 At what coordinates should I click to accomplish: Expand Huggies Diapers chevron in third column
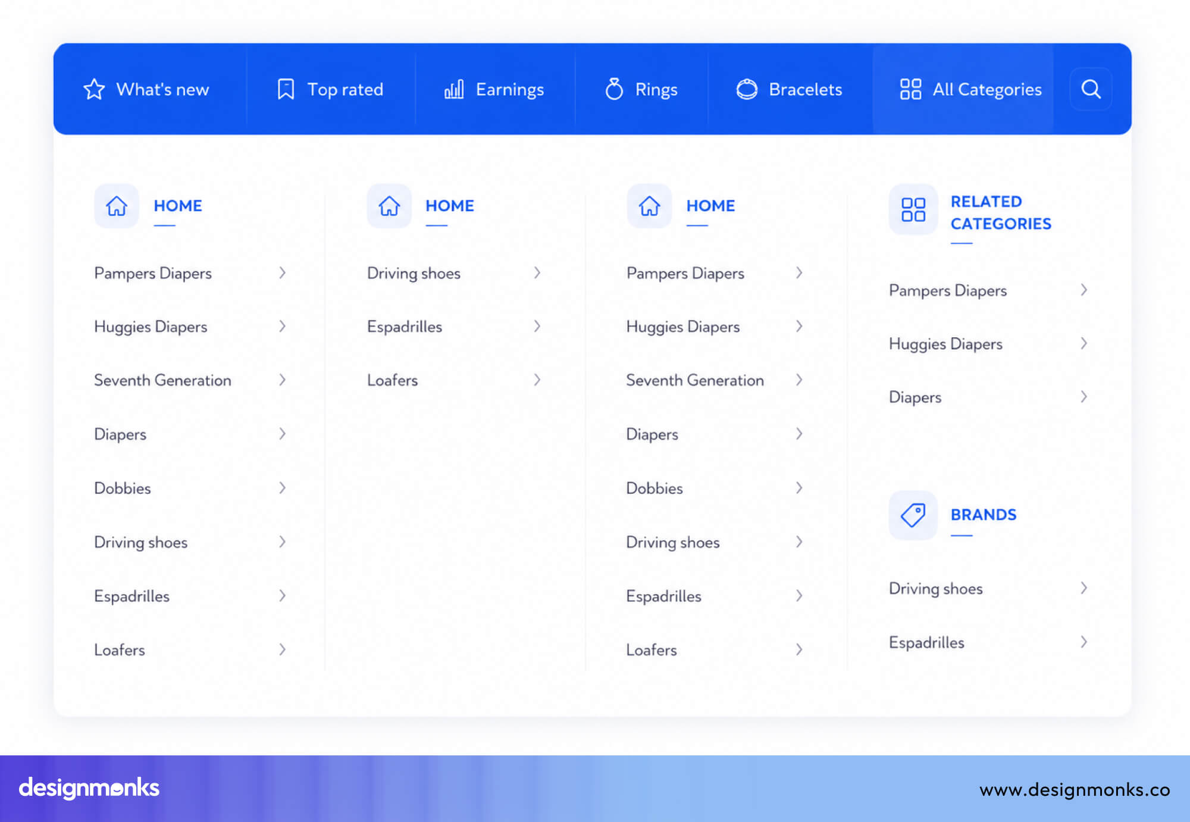(x=800, y=327)
